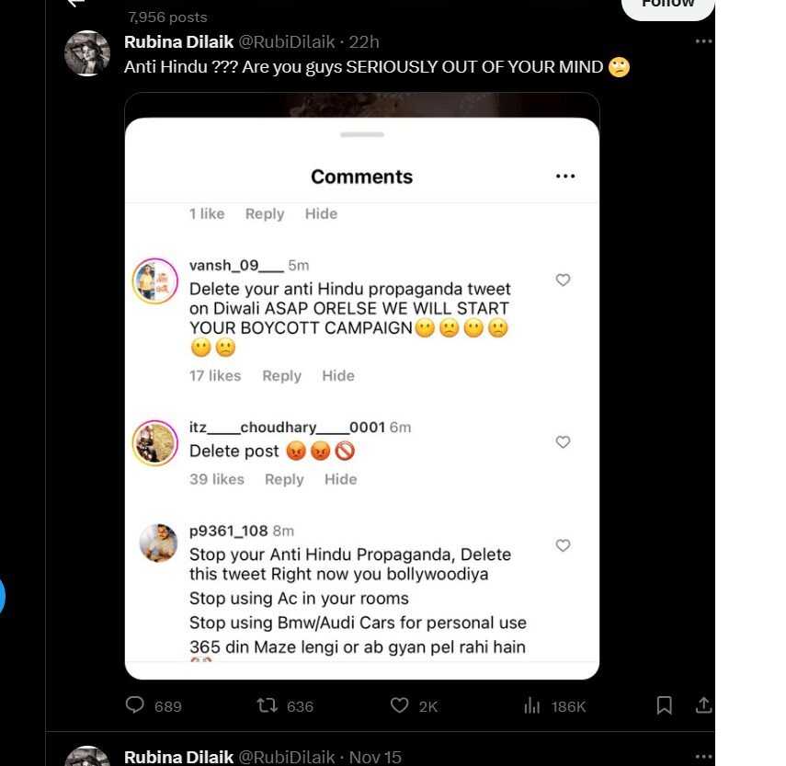Click the Nov 15 timestamp link
The height and width of the screenshot is (766, 786).
(x=375, y=757)
